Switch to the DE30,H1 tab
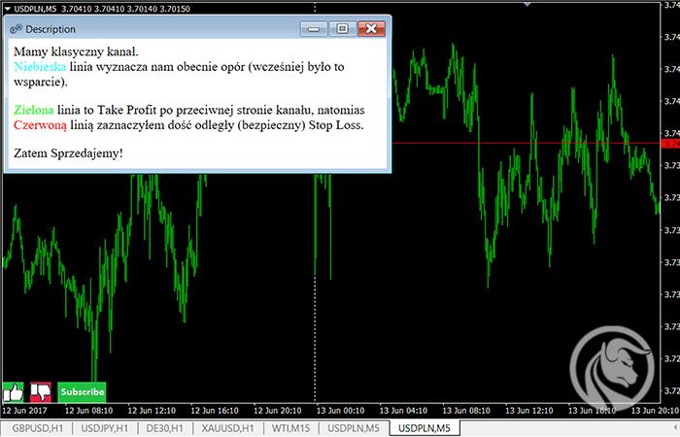This screenshot has width=680, height=437. coord(164,429)
